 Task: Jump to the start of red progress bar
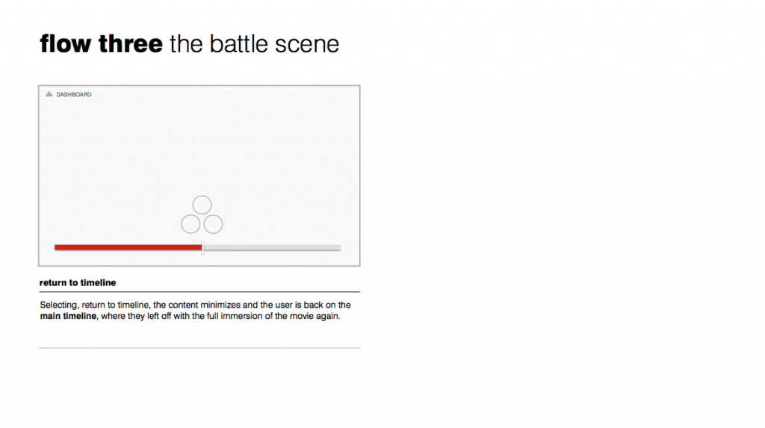[57, 247]
